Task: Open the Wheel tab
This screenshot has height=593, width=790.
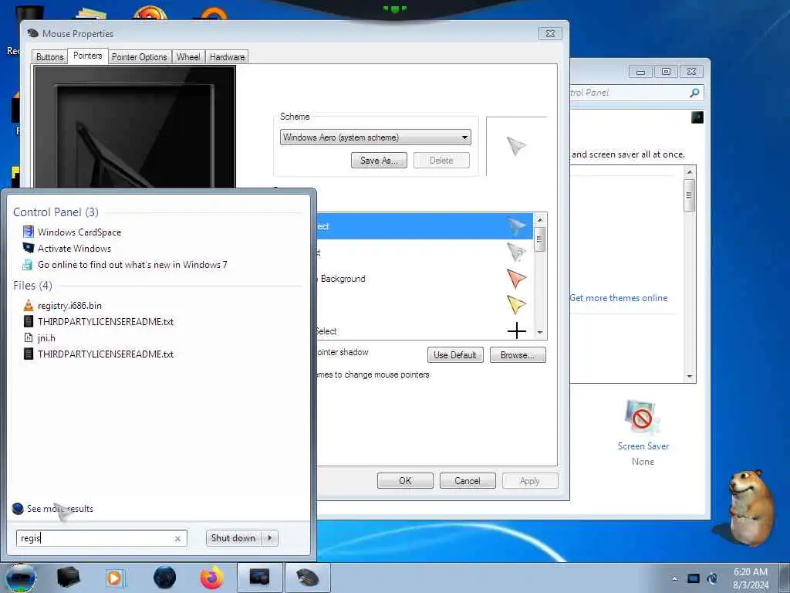Action: click(188, 57)
